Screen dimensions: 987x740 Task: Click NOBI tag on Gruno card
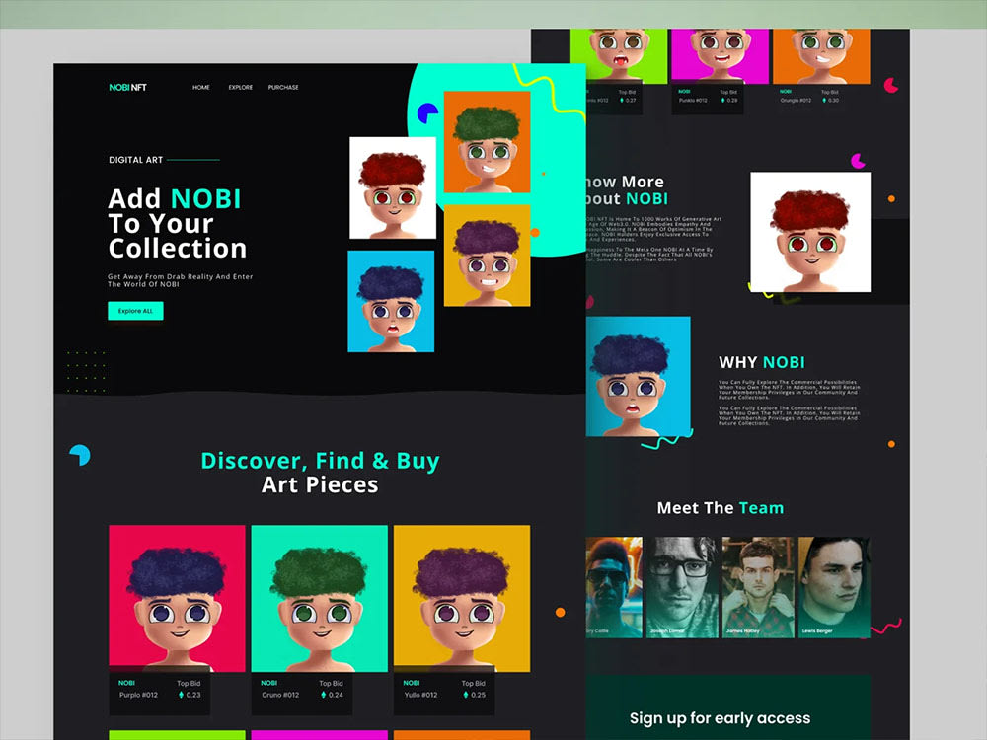click(268, 683)
